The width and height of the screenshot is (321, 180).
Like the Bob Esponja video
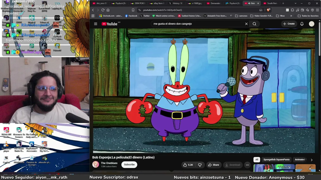click(188, 165)
